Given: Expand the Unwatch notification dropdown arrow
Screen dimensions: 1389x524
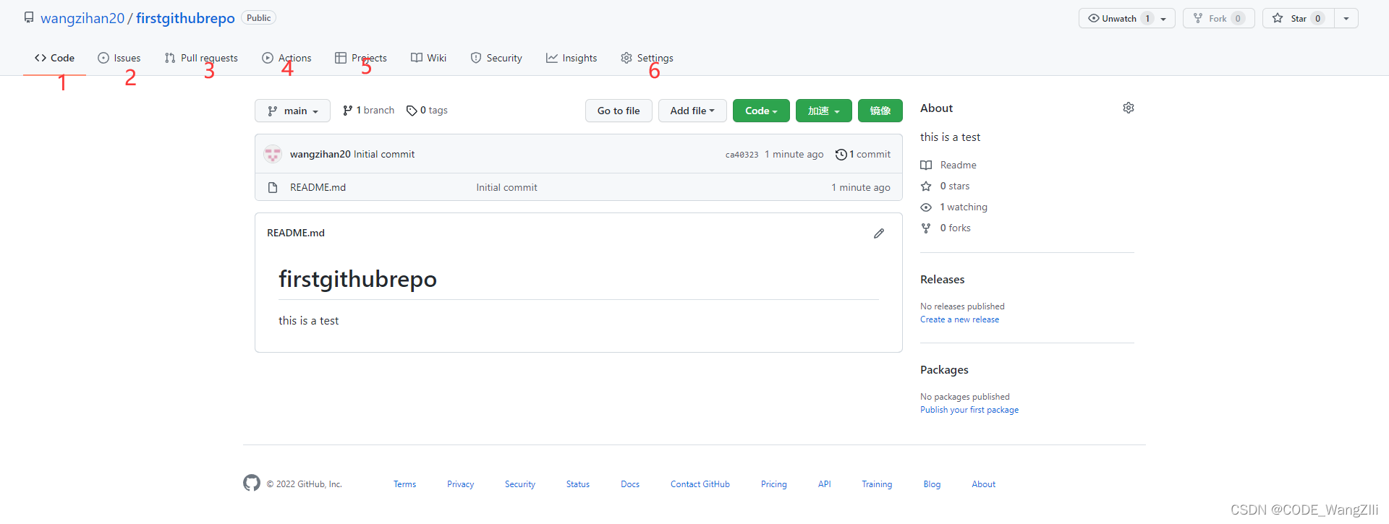Looking at the screenshot, I should (1163, 19).
